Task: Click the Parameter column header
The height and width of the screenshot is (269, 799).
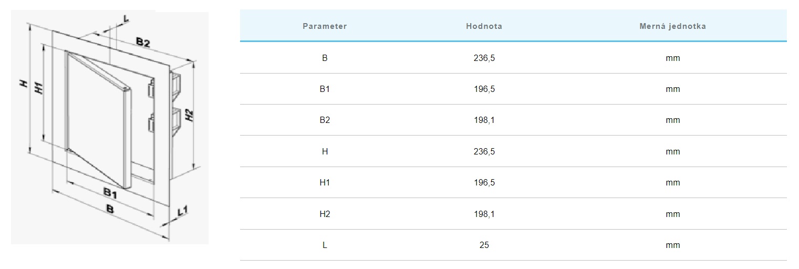Action: (x=325, y=26)
